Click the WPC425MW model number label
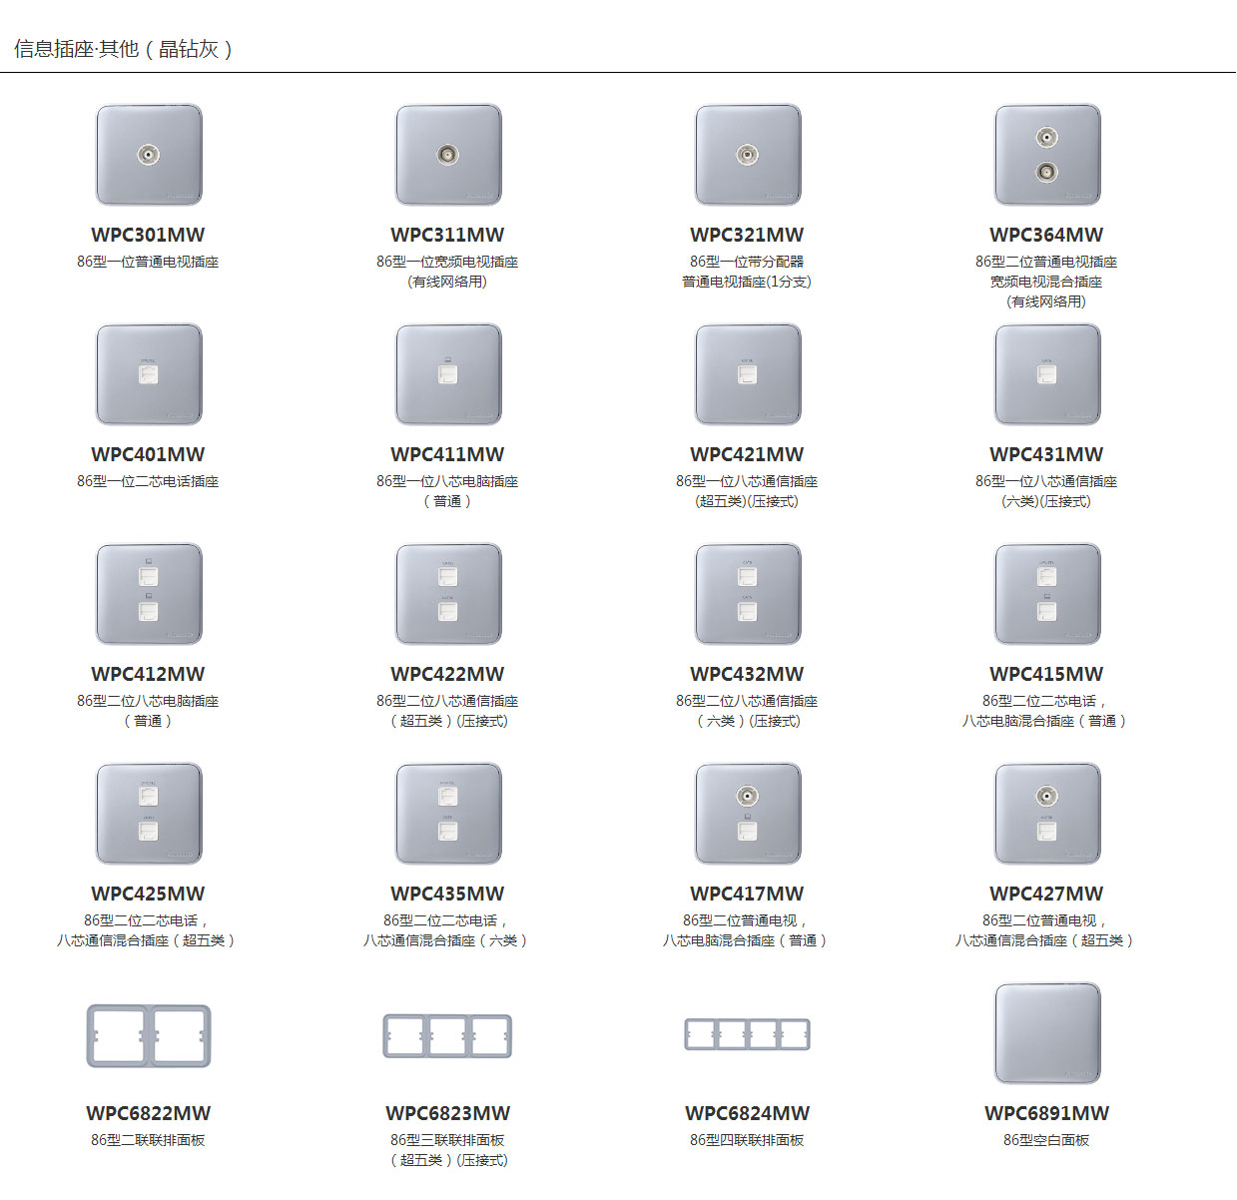Viewport: 1237px width, 1200px height. coord(148,895)
